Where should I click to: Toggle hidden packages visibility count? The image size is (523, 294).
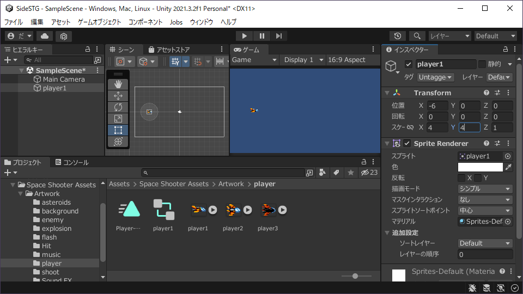369,173
